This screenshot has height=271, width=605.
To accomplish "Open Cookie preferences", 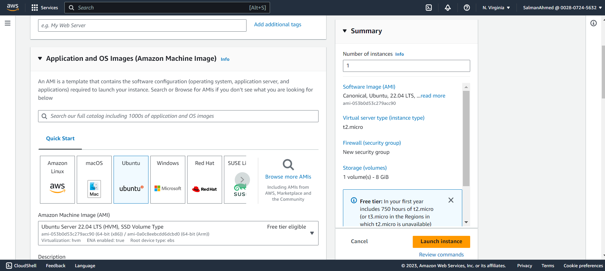I will point(583,266).
